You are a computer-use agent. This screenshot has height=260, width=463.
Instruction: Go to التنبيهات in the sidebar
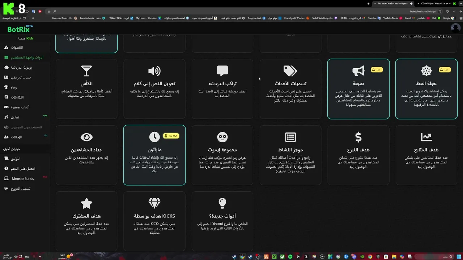[x=17, y=47]
